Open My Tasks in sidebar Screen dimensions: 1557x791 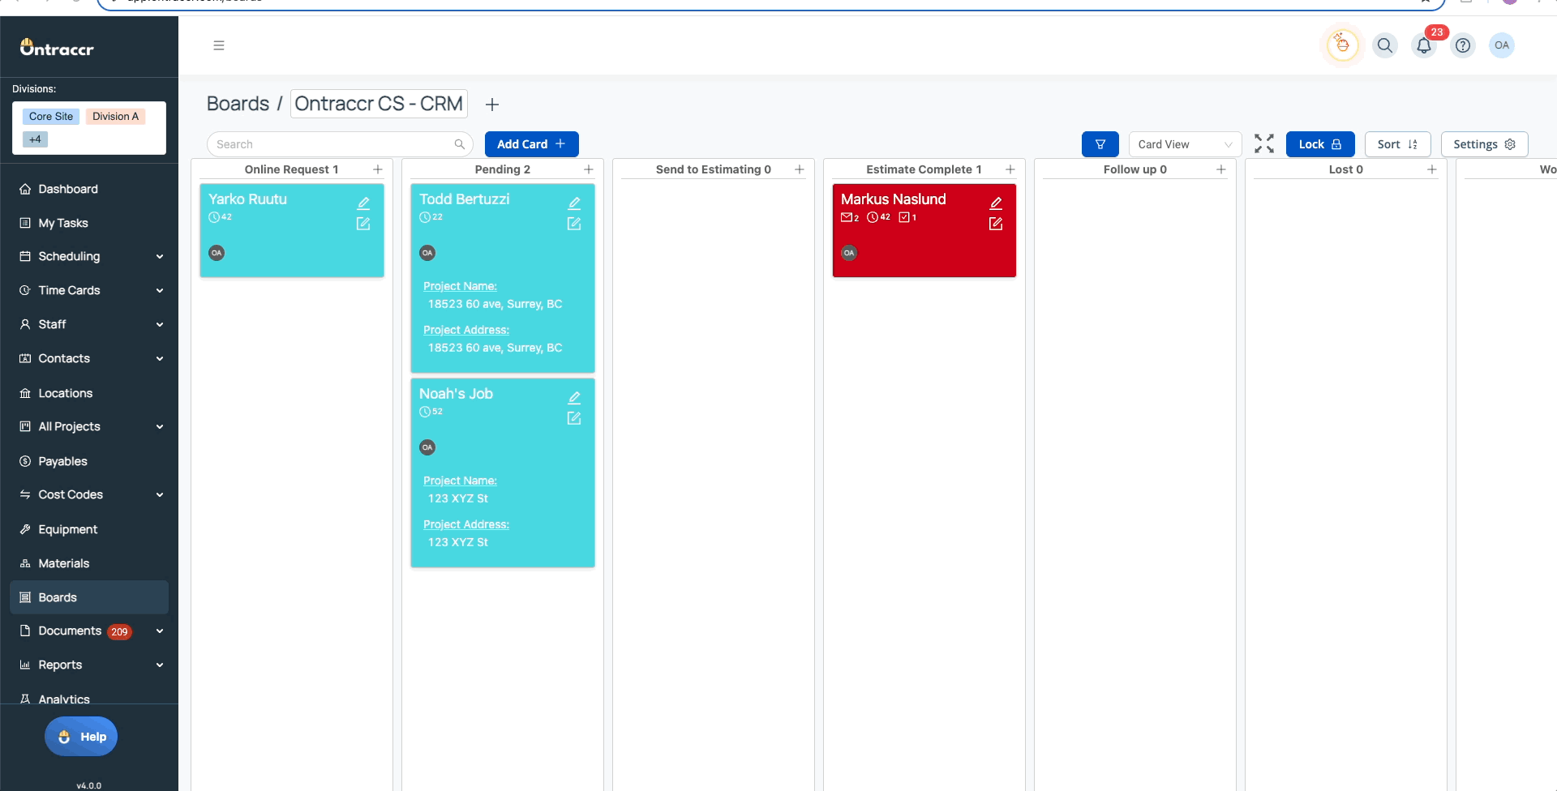89,223
